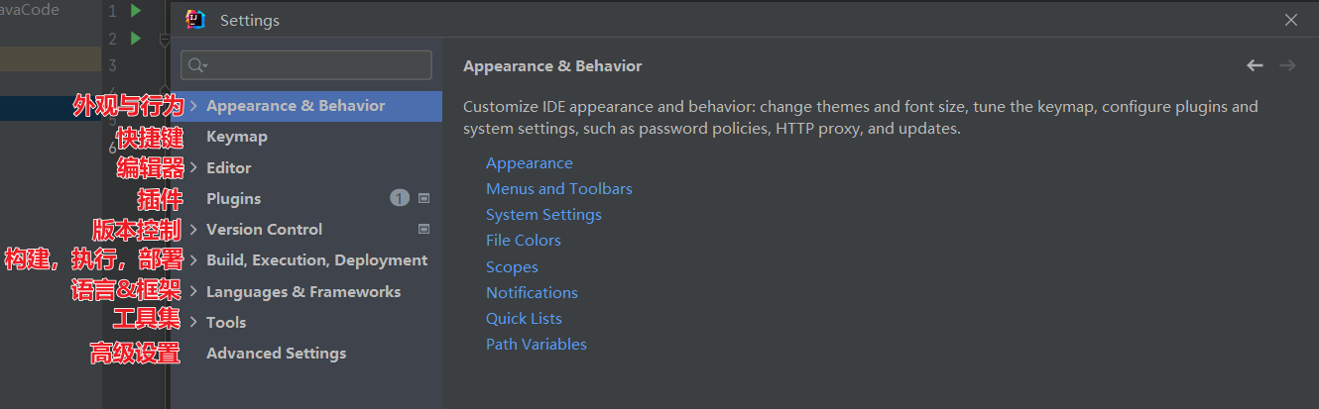Image resolution: width=1319 pixels, height=409 pixels.
Task: Click the forward navigation arrow in Settings
Action: point(1287,65)
